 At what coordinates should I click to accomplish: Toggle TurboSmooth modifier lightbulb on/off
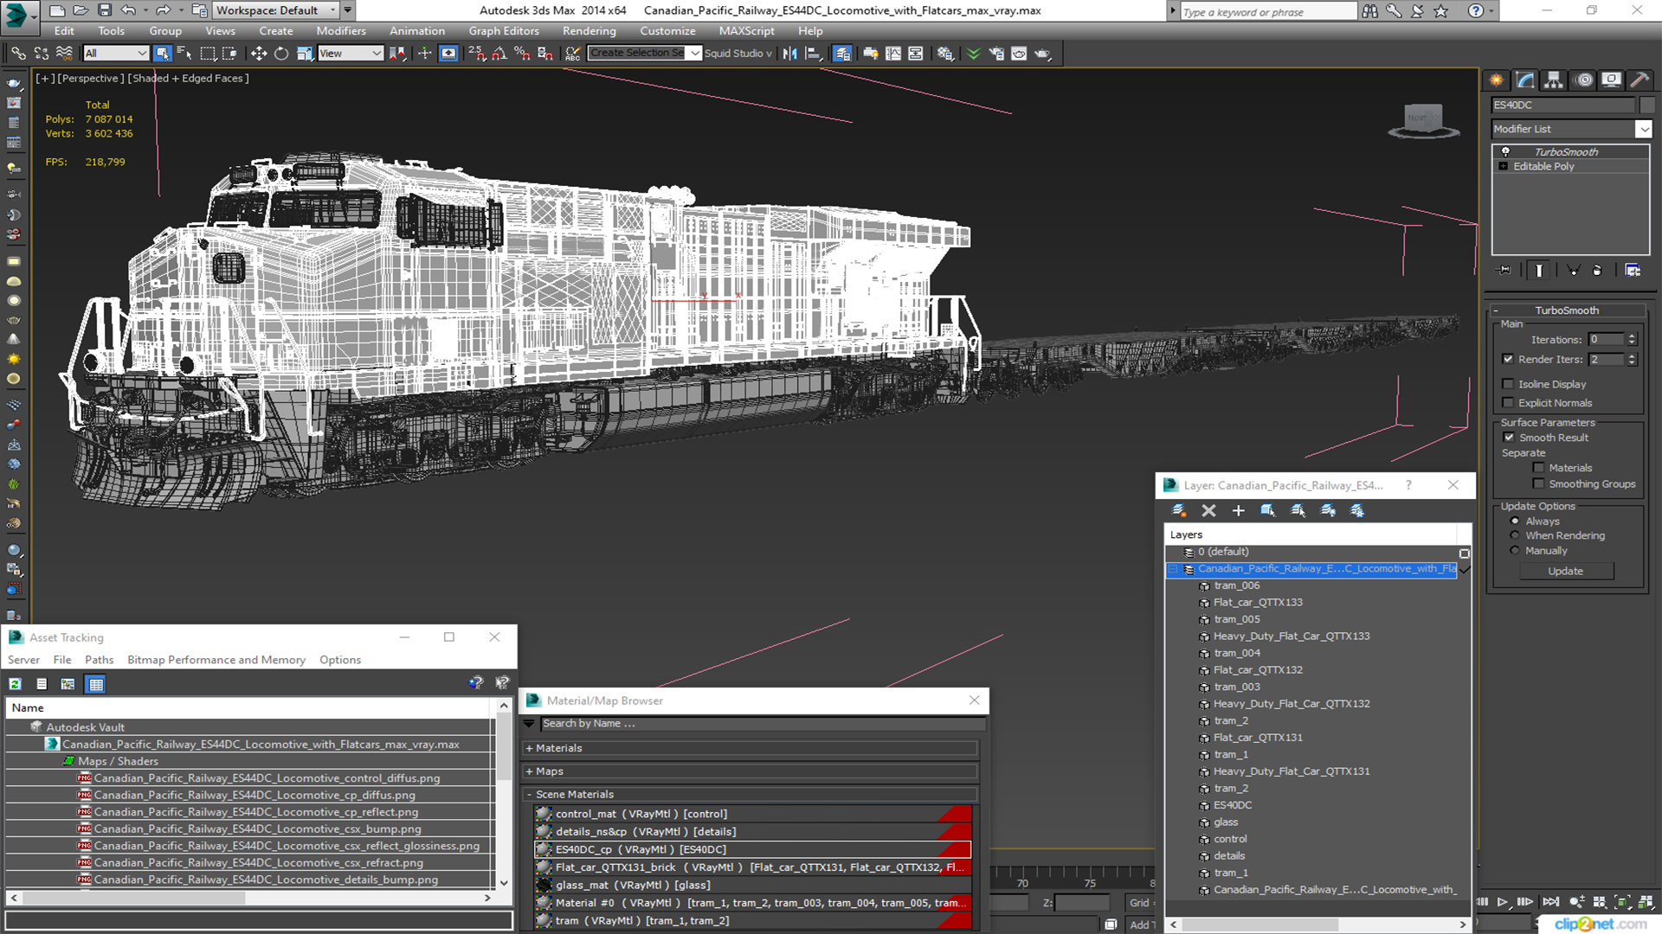click(x=1505, y=151)
